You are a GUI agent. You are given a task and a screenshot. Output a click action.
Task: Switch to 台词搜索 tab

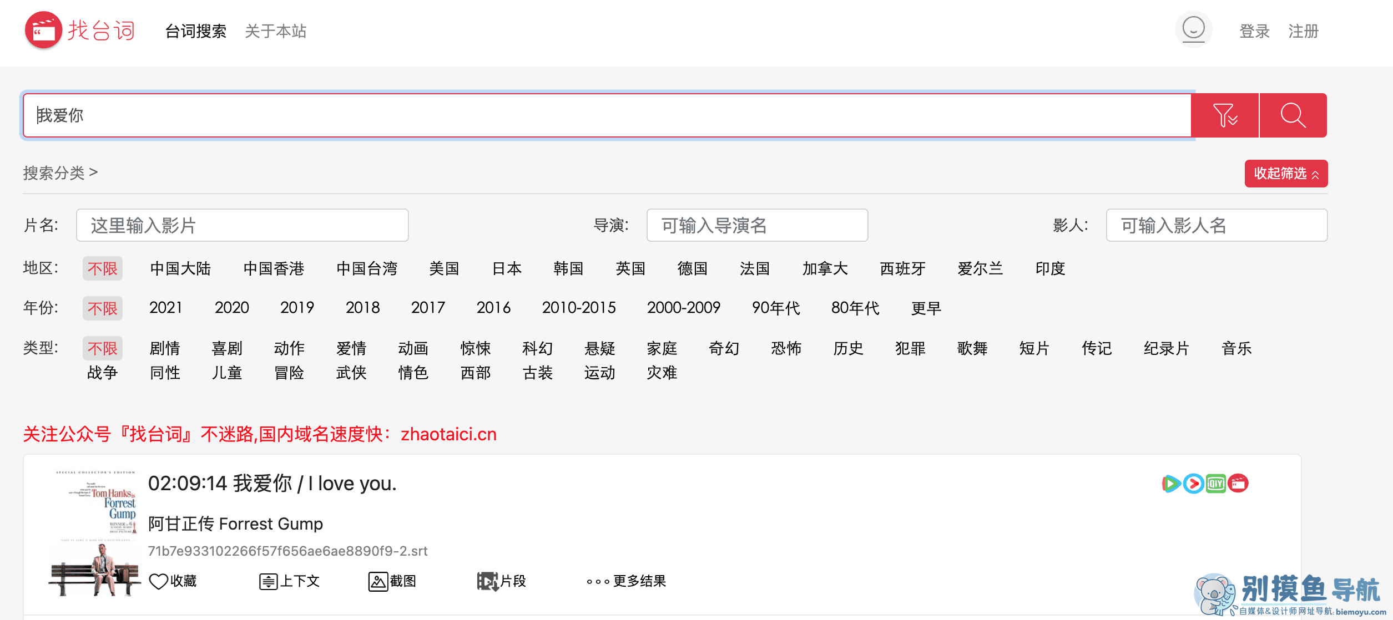click(x=194, y=31)
